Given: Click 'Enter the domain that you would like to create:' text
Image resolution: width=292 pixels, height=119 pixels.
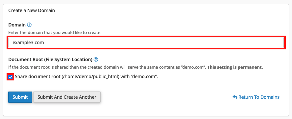Looking at the screenshot, I should pos(55,33).
